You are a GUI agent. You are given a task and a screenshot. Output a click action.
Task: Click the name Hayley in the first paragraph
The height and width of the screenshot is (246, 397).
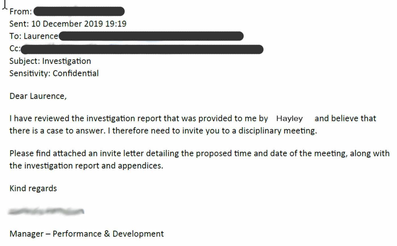[x=289, y=118]
